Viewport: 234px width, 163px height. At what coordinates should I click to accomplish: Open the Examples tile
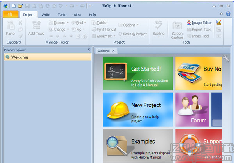click(x=138, y=146)
